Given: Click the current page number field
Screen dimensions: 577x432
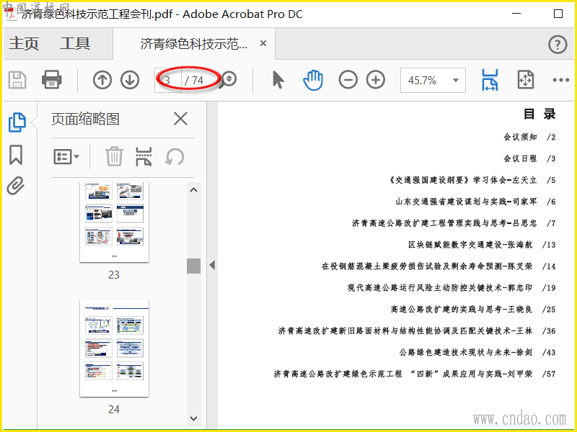Looking at the screenshot, I should [168, 80].
